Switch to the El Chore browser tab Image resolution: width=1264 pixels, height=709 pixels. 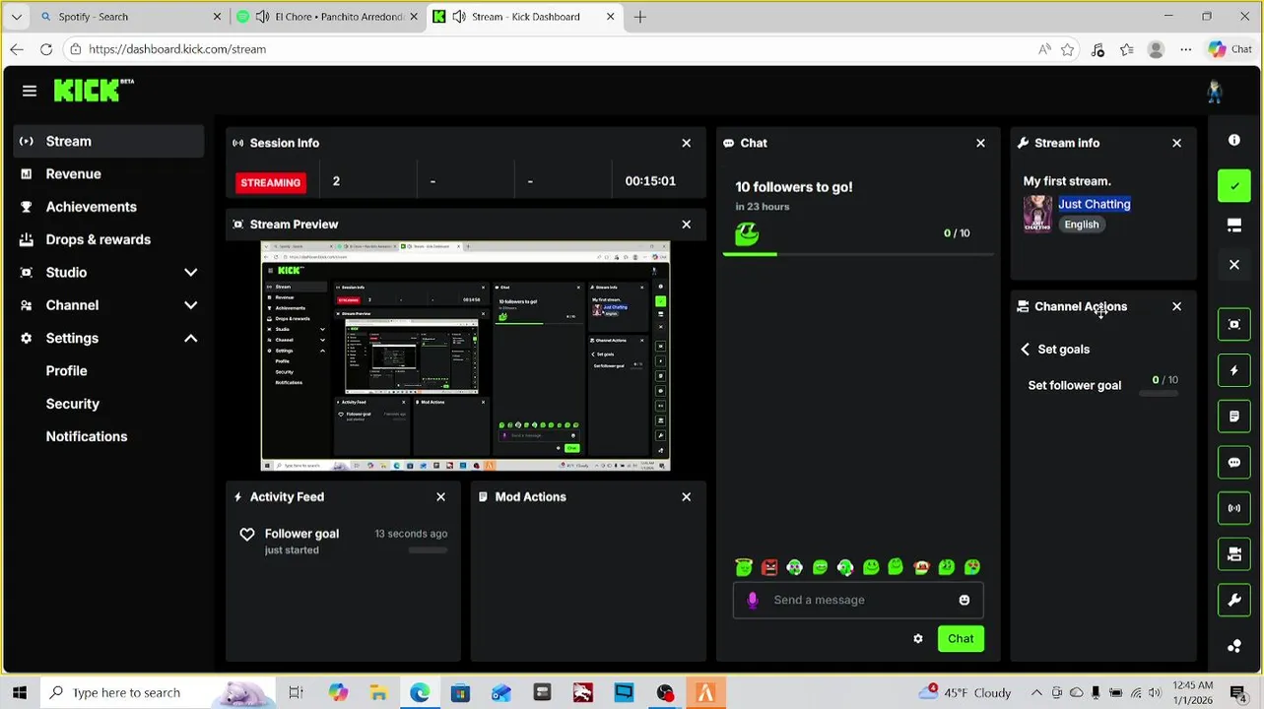(x=327, y=17)
